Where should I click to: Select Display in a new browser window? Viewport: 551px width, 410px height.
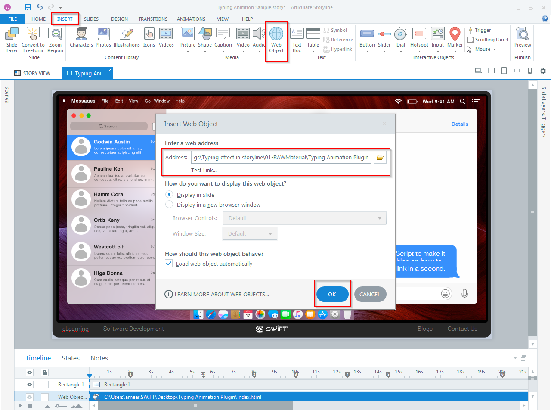coord(169,205)
